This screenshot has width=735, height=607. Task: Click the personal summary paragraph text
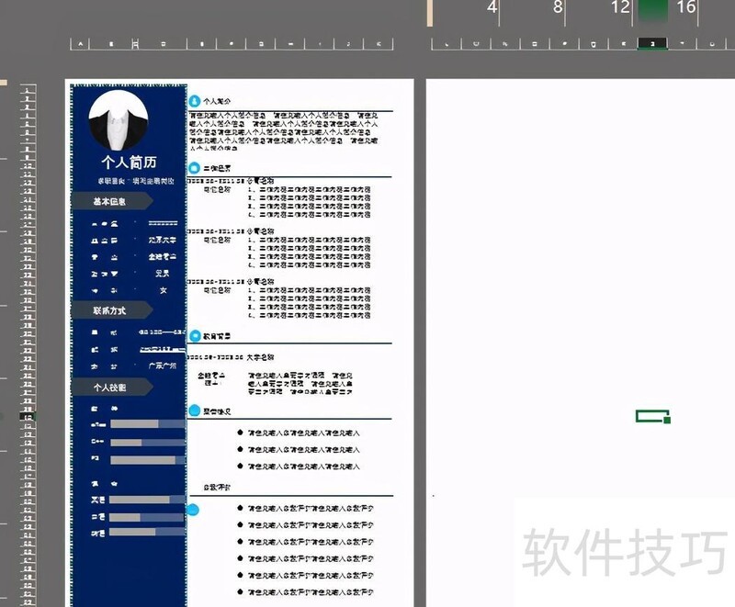point(284,131)
